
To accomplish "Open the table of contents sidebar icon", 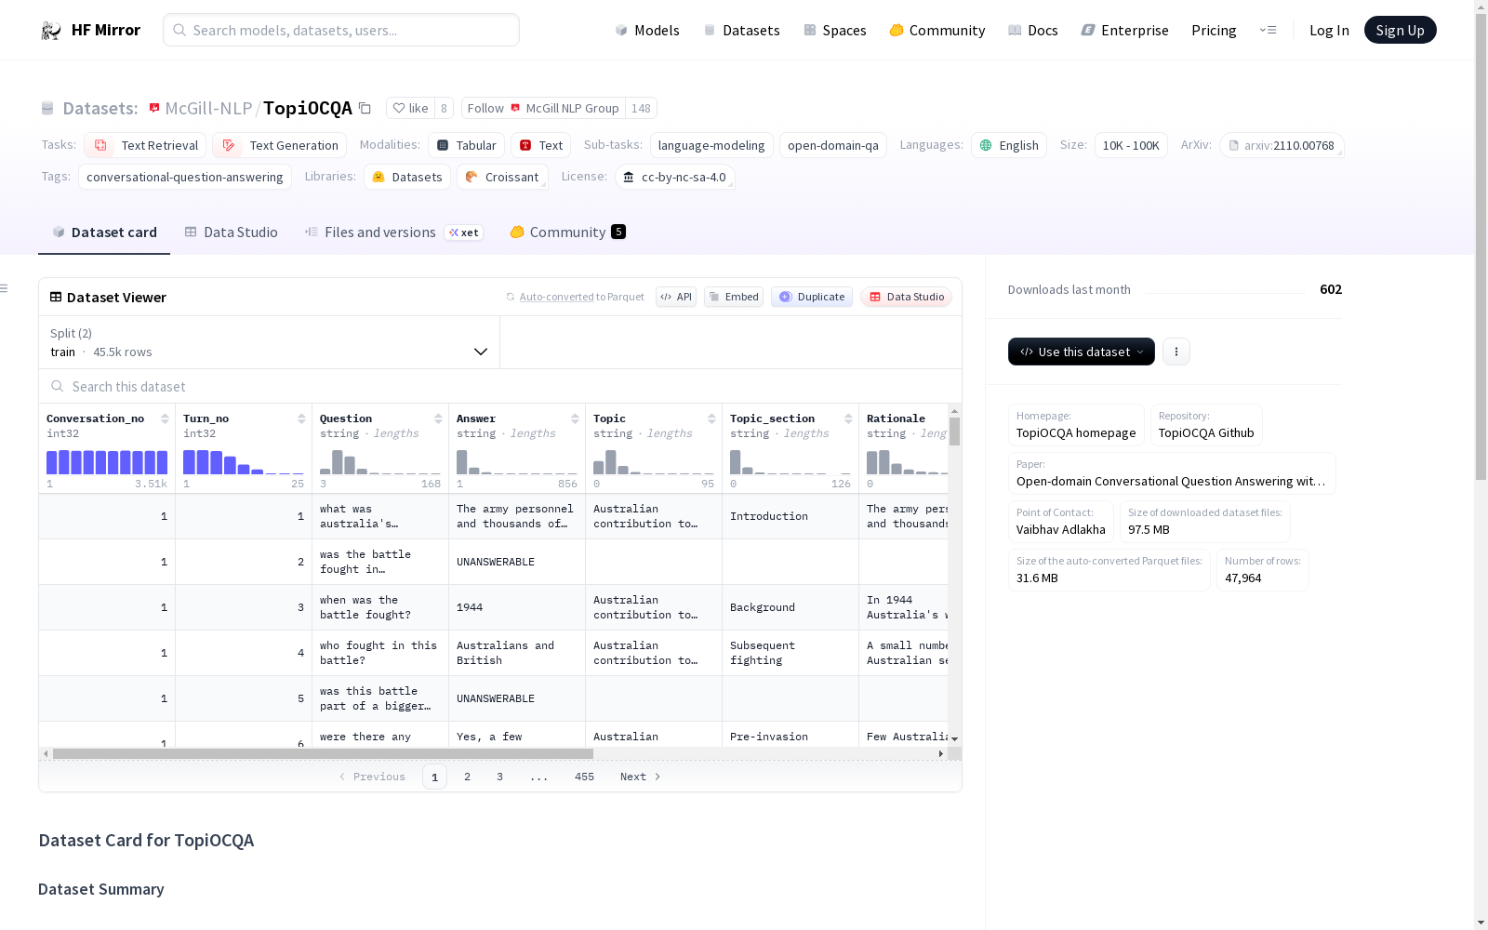I will coord(5,288).
